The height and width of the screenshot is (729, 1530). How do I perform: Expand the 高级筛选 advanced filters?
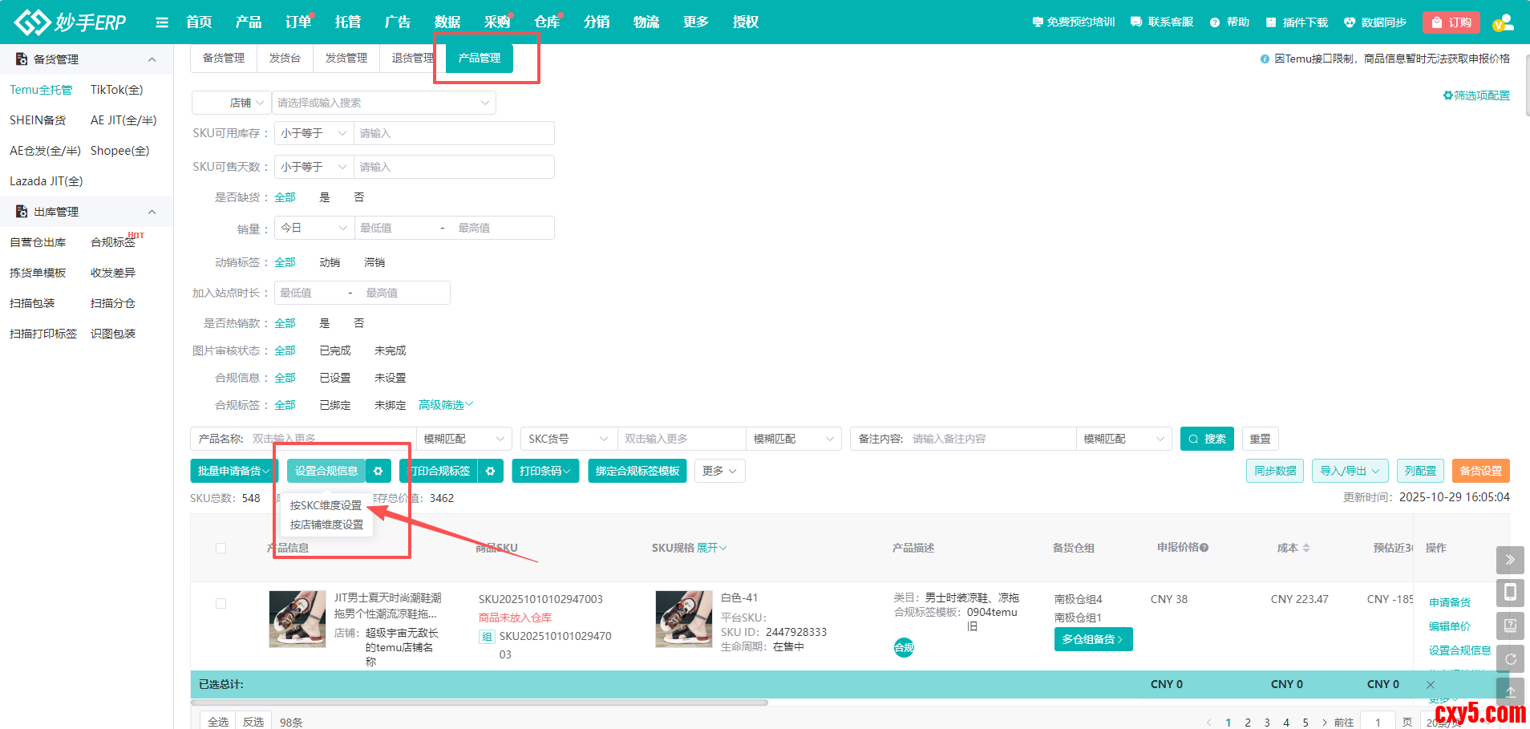(446, 405)
